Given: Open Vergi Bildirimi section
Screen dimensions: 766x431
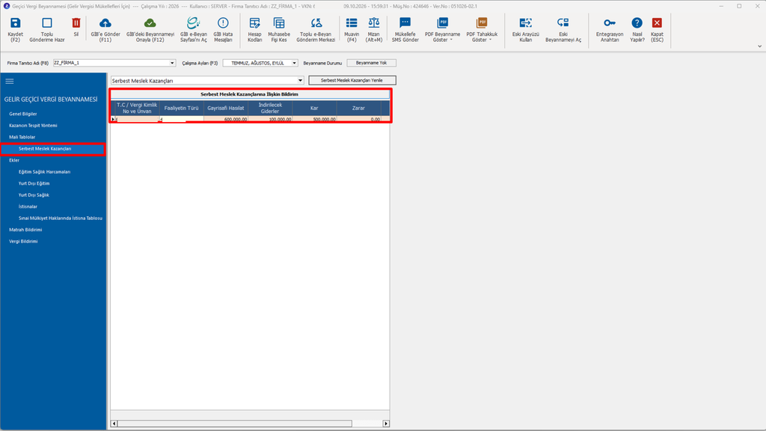Looking at the screenshot, I should 23,242.
